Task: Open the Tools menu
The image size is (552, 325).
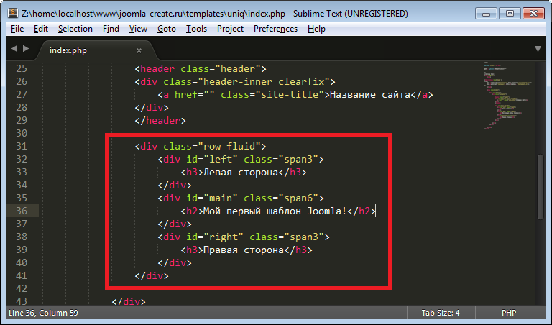Action: (196, 29)
